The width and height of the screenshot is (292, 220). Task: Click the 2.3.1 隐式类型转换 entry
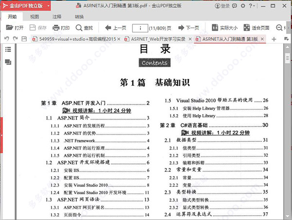(219, 200)
